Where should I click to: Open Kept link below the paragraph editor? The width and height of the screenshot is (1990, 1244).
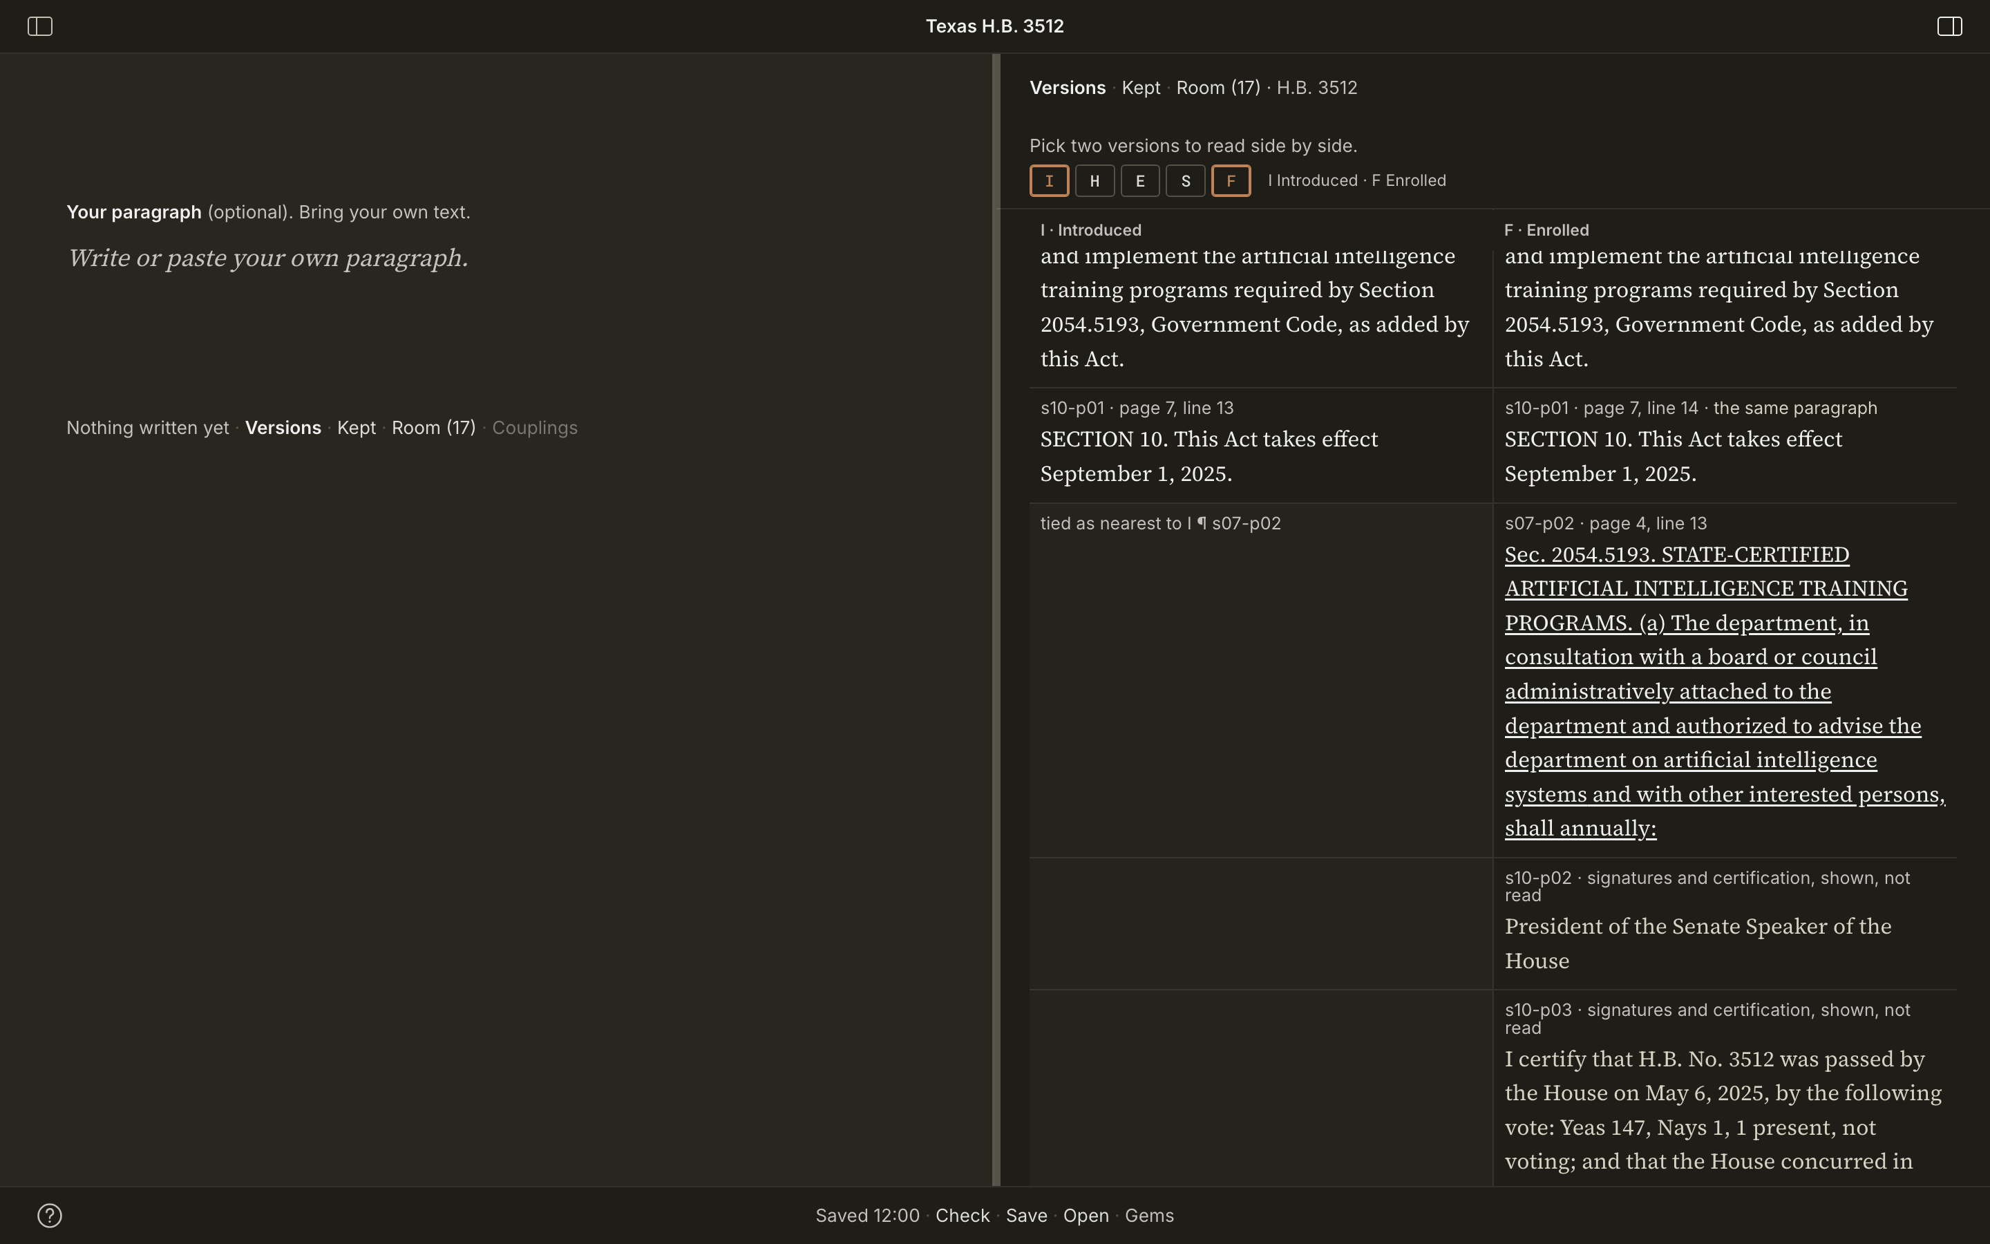(x=356, y=428)
